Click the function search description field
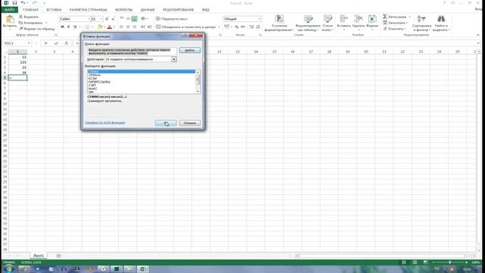The image size is (485, 273). [131, 52]
